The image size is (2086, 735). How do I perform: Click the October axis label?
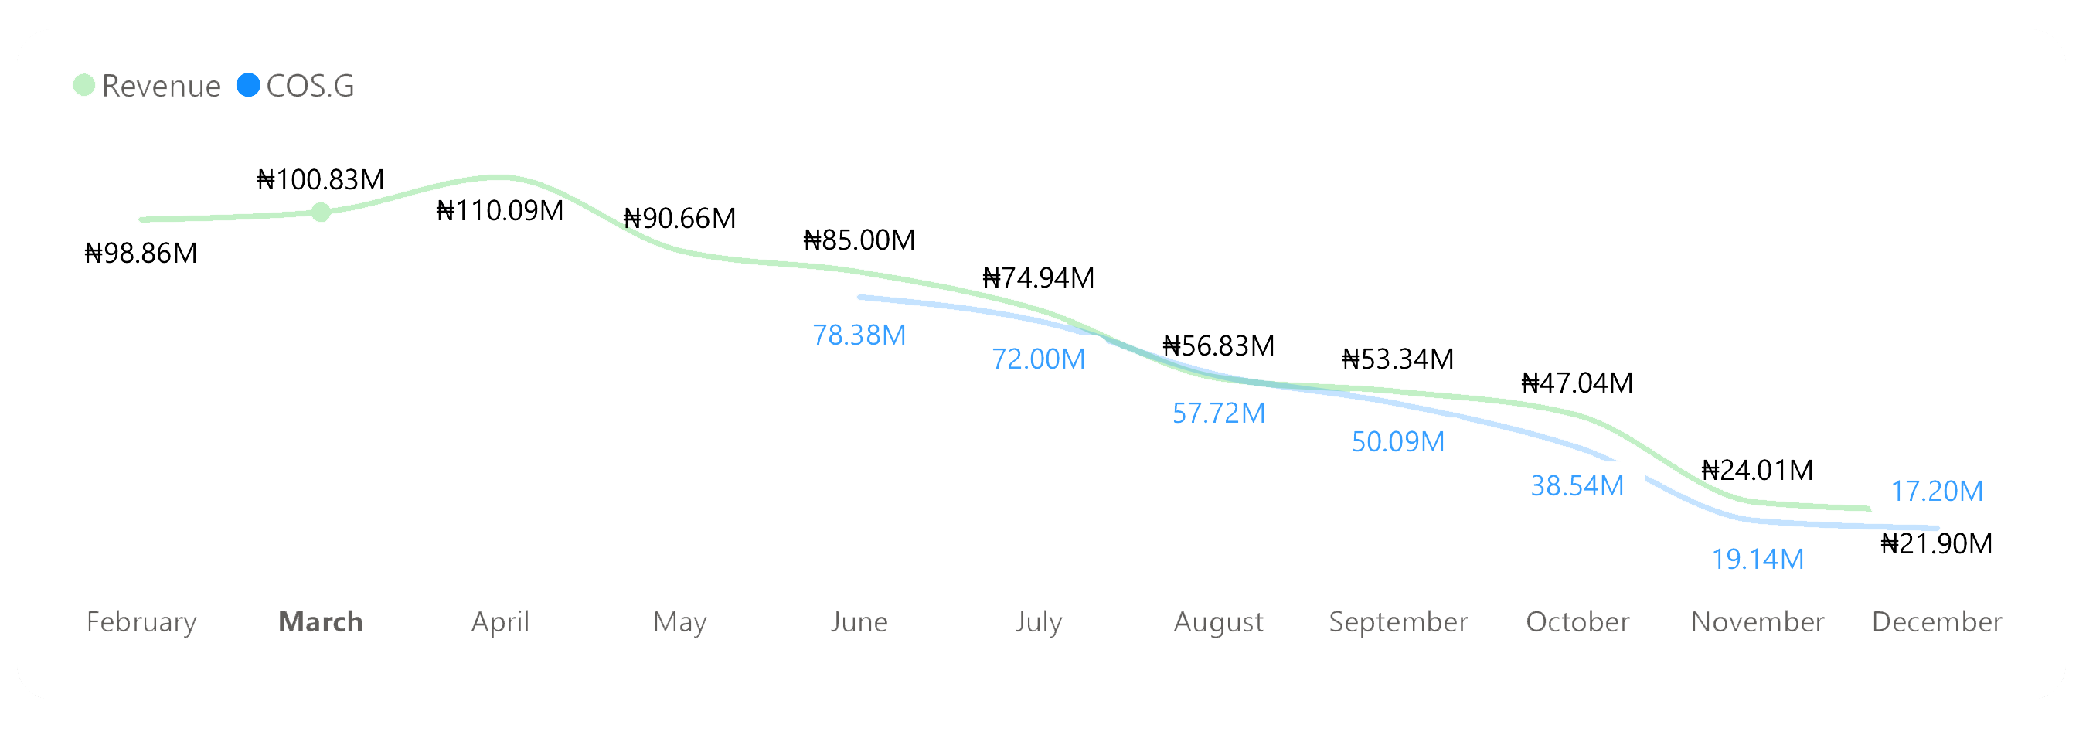click(x=1577, y=621)
